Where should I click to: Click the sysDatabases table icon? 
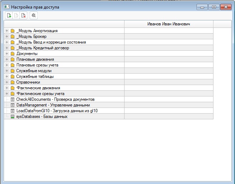(13, 116)
